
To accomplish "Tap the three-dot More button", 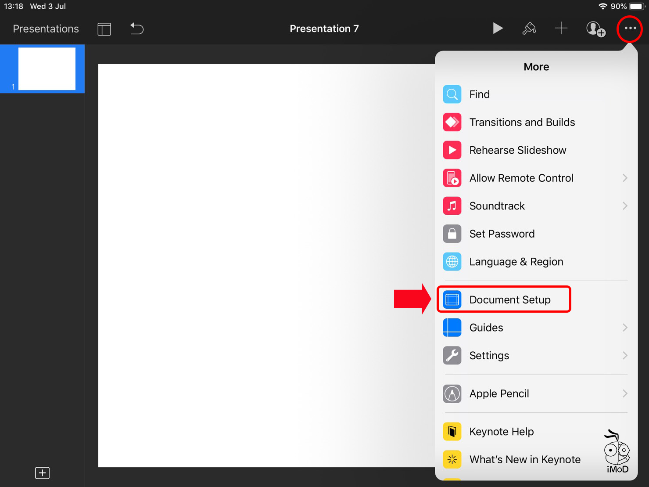I will point(630,29).
